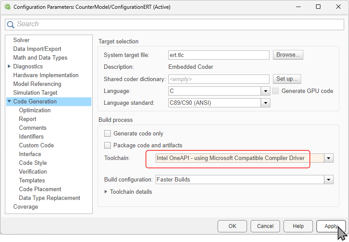Select Coverage in the tree
Viewport: 349px width, 242px height.
tap(25, 206)
